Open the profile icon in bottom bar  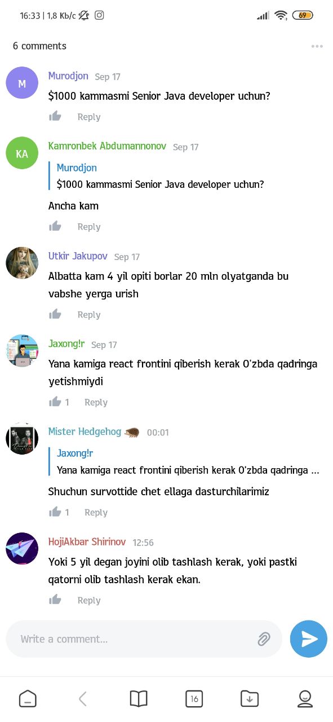pyautogui.click(x=305, y=699)
